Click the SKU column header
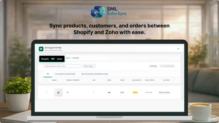The width and height of the screenshot is (219, 123). (94, 80)
